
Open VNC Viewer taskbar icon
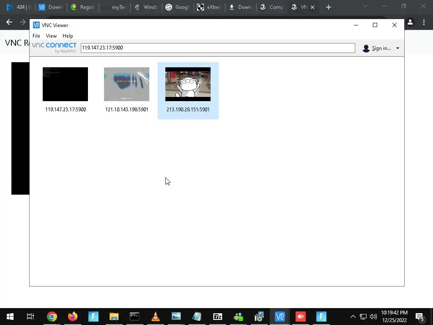280,317
